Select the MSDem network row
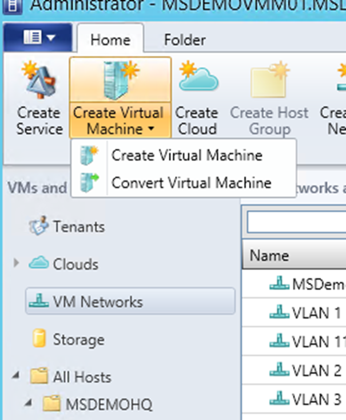Screen dimensions: 346x420 coord(294,284)
